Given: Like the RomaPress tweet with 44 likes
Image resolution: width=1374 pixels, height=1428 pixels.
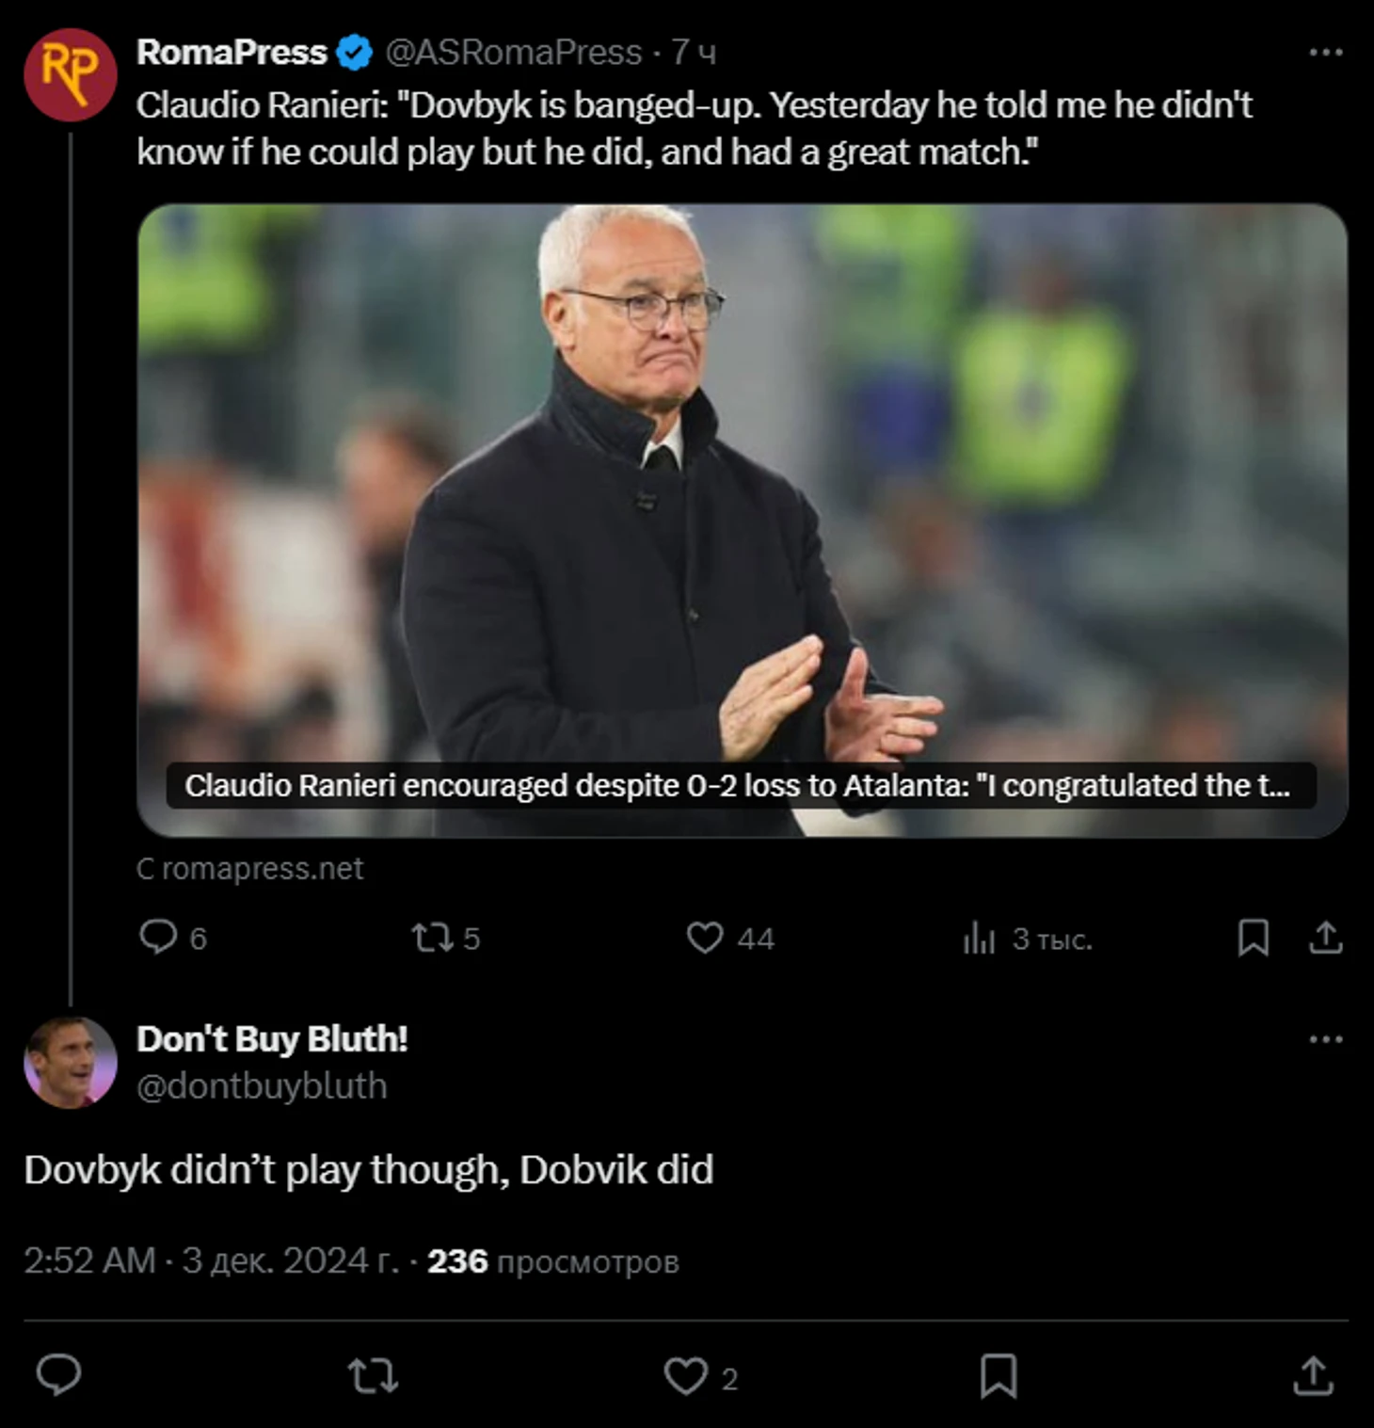Looking at the screenshot, I should (x=705, y=938).
